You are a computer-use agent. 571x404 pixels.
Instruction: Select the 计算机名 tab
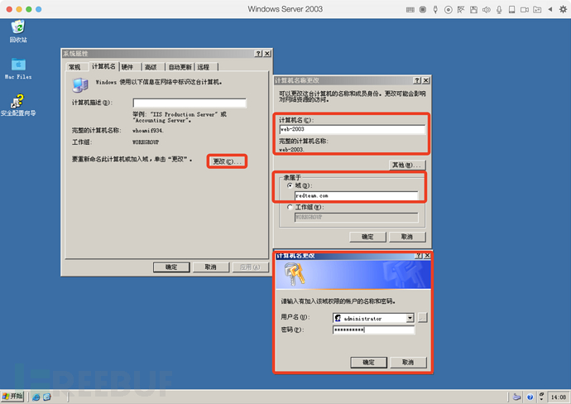(103, 66)
